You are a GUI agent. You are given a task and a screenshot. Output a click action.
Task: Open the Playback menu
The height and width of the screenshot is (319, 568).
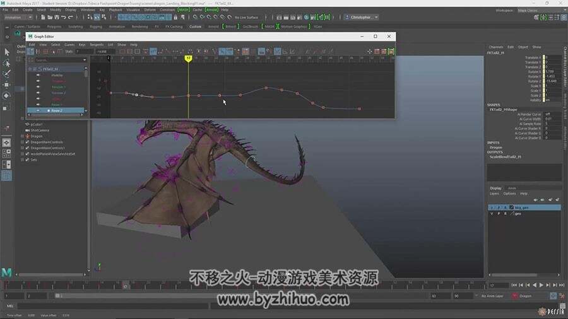point(115,9)
